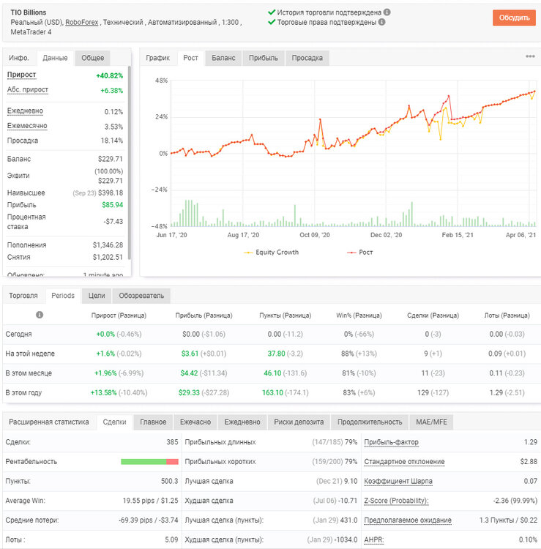This screenshot has width=541, height=549.
Task: Select the Данные tab
Action: [x=55, y=58]
